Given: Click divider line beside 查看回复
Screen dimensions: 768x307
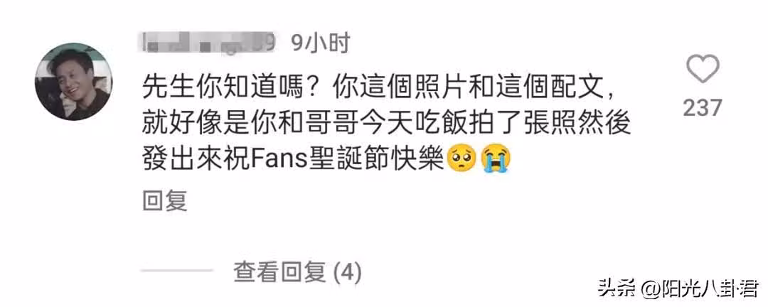Looking at the screenshot, I should click(x=177, y=271).
